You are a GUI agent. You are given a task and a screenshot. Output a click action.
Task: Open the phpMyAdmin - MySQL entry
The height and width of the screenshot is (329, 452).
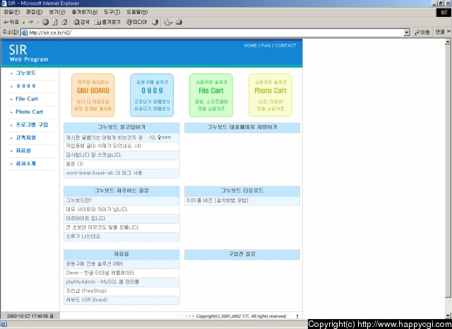click(102, 282)
